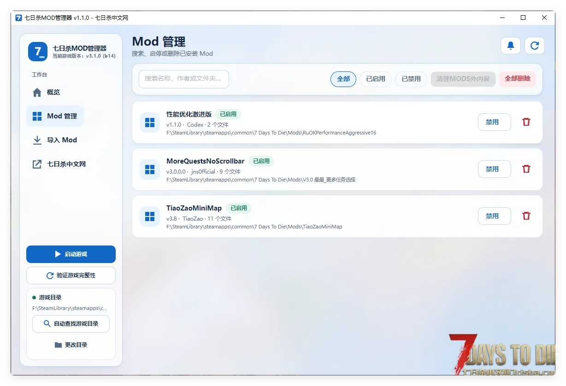Click the app icon in title bar
Screen dimensions: 566x386
click(x=19, y=18)
